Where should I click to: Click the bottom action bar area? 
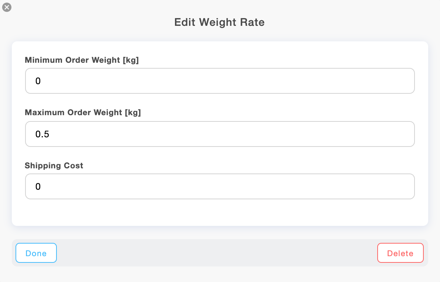[x=220, y=253]
